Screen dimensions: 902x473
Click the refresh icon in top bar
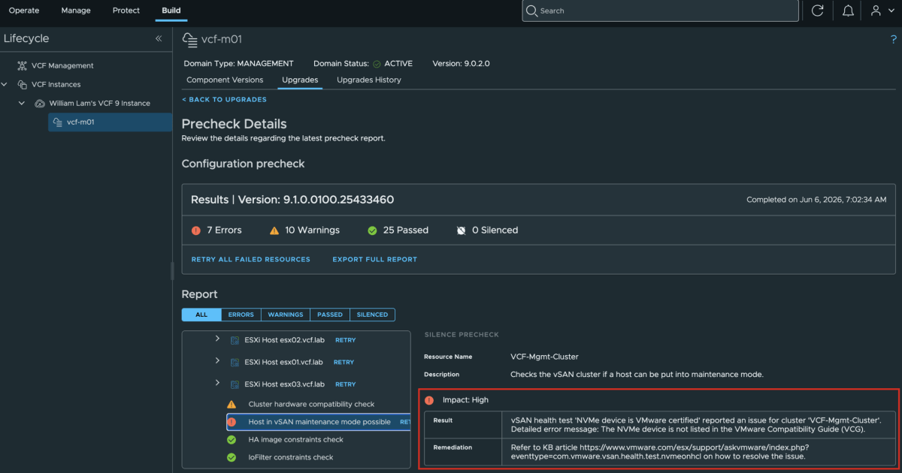tap(818, 11)
